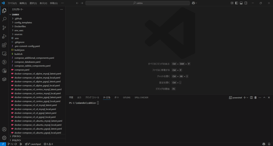Viewport: 273px width, 146px height.
Task: Open the Manage gear icon
Action: pos(4,138)
